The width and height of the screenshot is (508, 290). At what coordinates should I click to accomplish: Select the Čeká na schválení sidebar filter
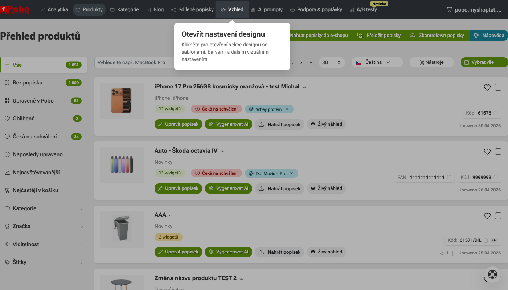(x=44, y=137)
